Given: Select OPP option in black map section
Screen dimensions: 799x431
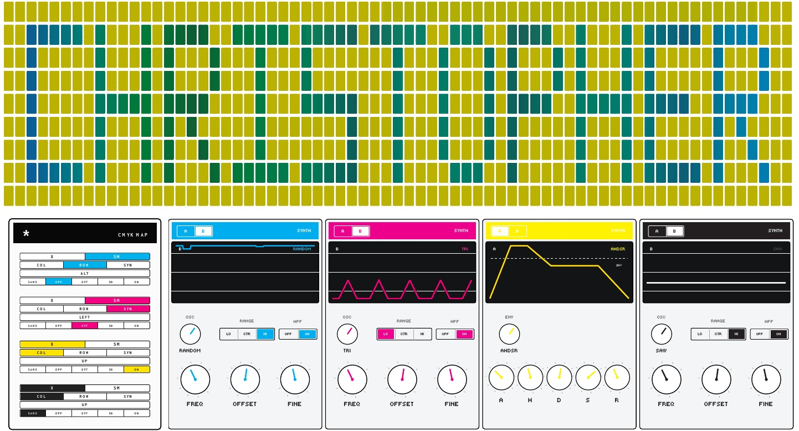Looking at the screenshot, I should (x=59, y=413).
